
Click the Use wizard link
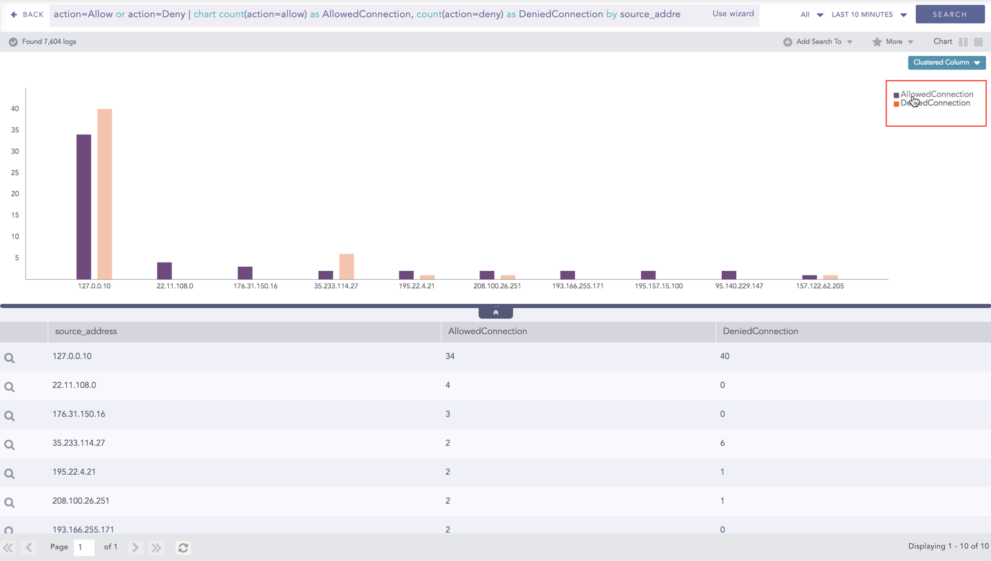point(733,14)
